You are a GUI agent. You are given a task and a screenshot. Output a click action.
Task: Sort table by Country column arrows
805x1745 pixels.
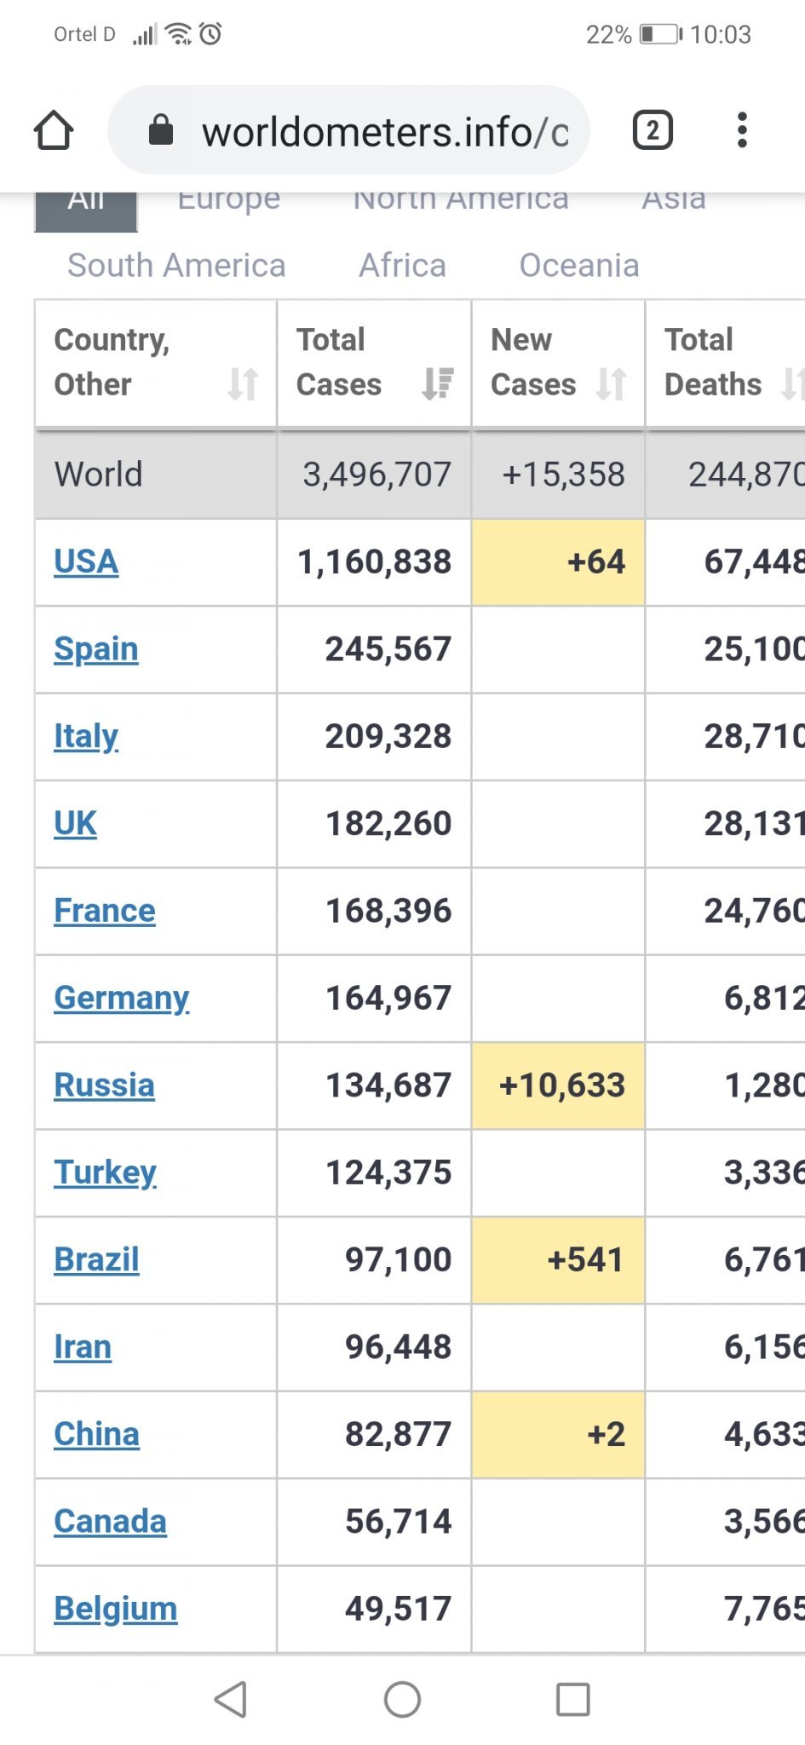pos(243,384)
